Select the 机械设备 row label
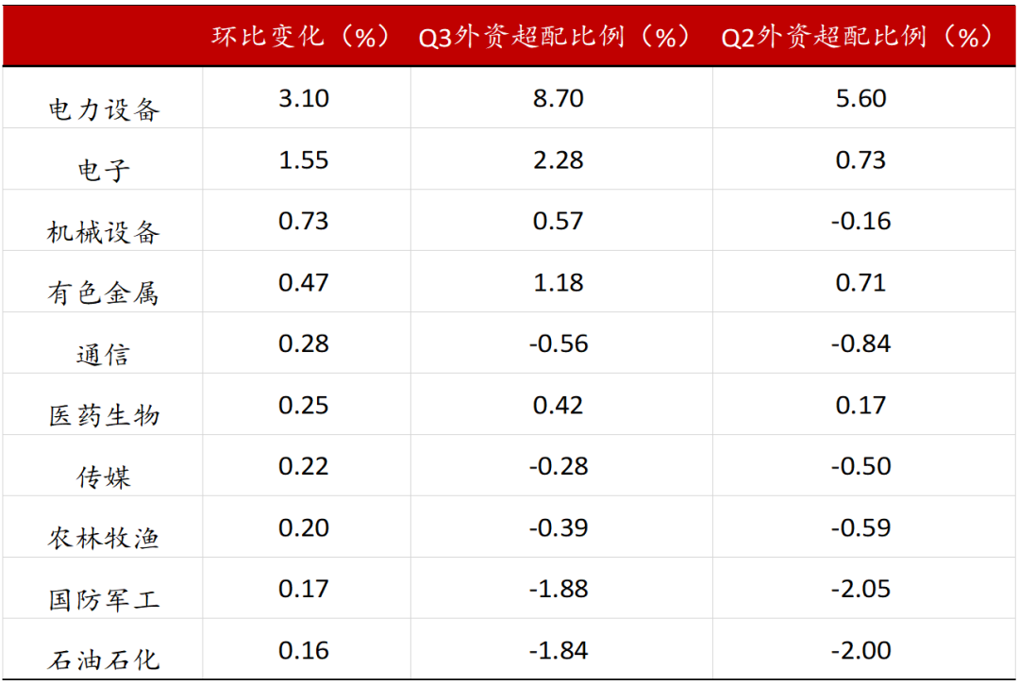 tap(104, 232)
